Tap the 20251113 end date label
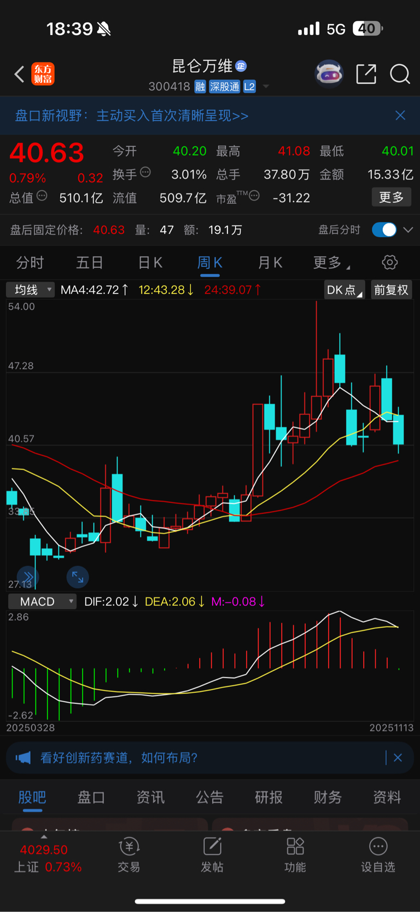Viewport: 420px width, 912px height. (x=392, y=728)
